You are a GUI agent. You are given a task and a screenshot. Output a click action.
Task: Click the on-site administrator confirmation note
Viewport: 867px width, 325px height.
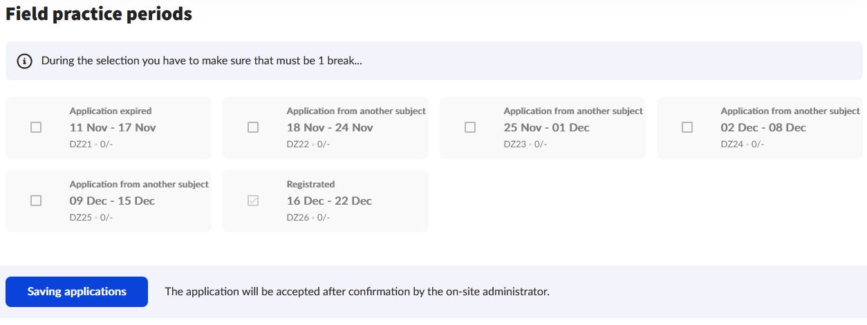click(x=357, y=292)
